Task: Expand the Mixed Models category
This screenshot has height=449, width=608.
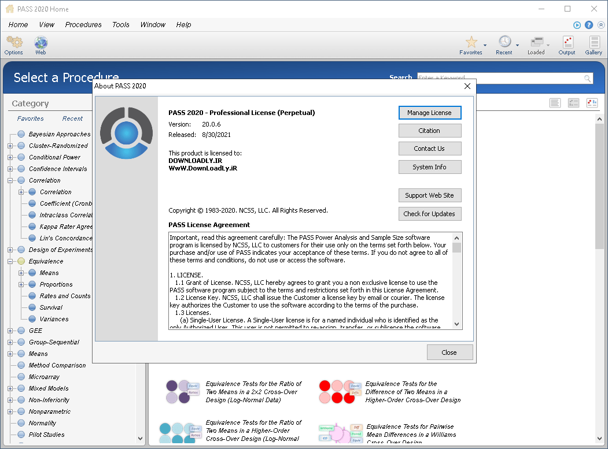Action: 10,388
